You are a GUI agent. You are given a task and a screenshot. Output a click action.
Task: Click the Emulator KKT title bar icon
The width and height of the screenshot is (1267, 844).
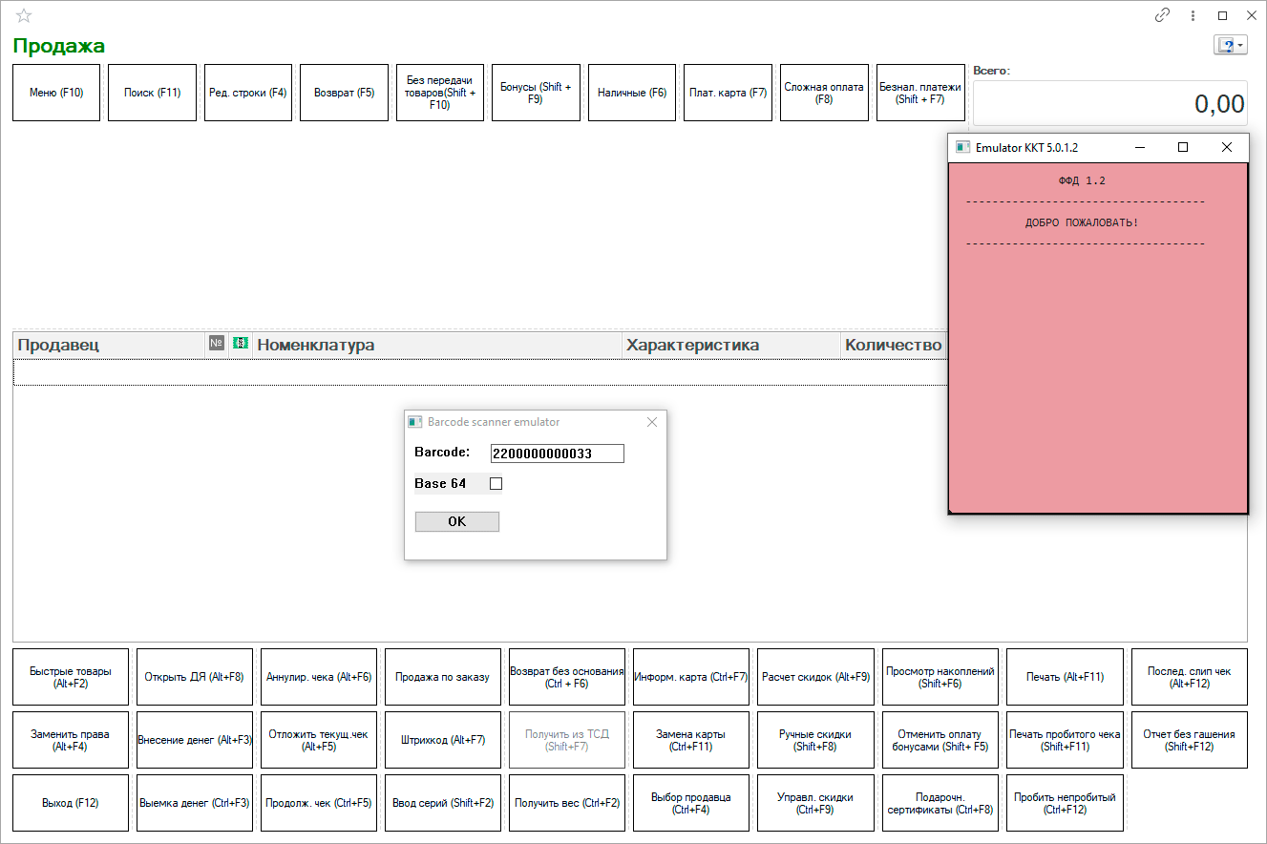click(x=963, y=148)
